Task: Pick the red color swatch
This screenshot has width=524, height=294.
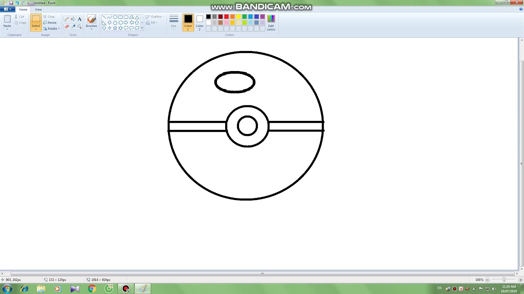Action: pos(226,17)
